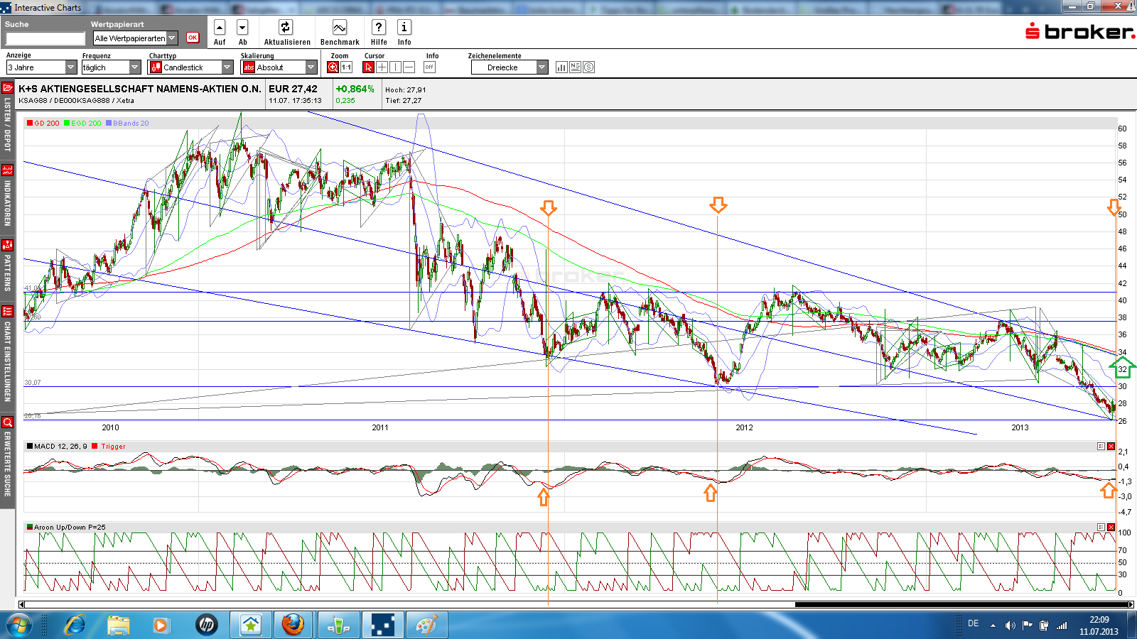
Task: Open the Zeichenelemente Dreiecke dropdown
Action: coord(510,67)
